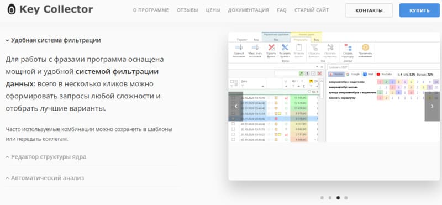This screenshot has height=205, width=442.
Task: Click the phrase 'заказать маршрутку' in the SERP list
Action: pyautogui.click(x=342, y=98)
